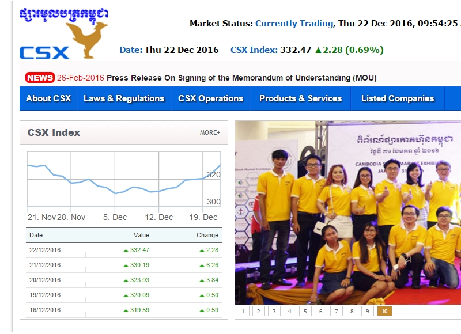Click the red NEWS badge icon
461x334 pixels.
click(x=40, y=78)
